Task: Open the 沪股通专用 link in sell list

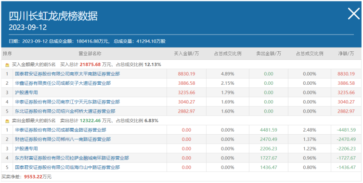Action: click(x=26, y=149)
